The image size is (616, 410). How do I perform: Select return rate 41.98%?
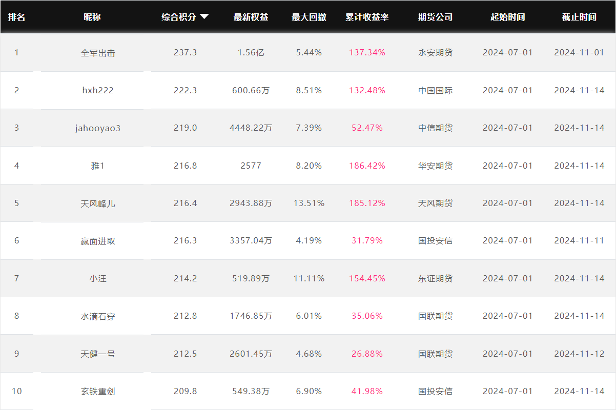(x=367, y=391)
